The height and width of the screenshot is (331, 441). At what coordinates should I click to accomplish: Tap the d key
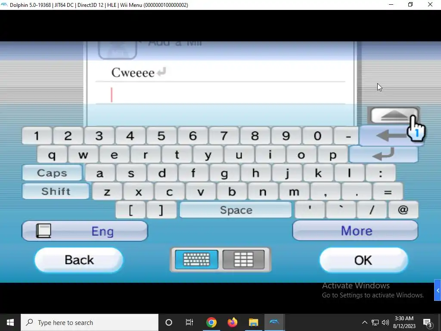coord(162,173)
